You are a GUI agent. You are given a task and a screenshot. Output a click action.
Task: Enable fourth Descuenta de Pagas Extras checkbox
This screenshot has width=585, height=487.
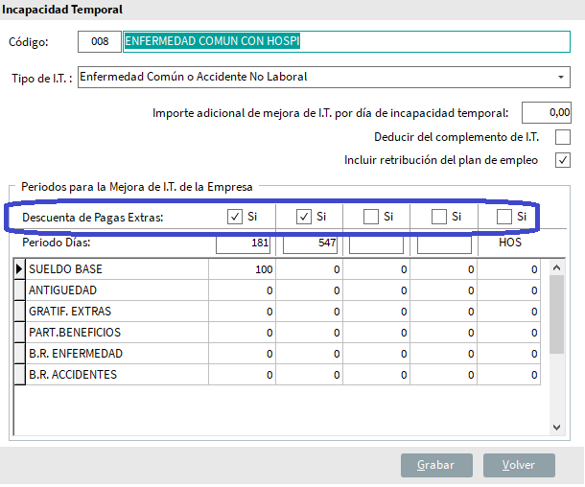[x=439, y=217]
